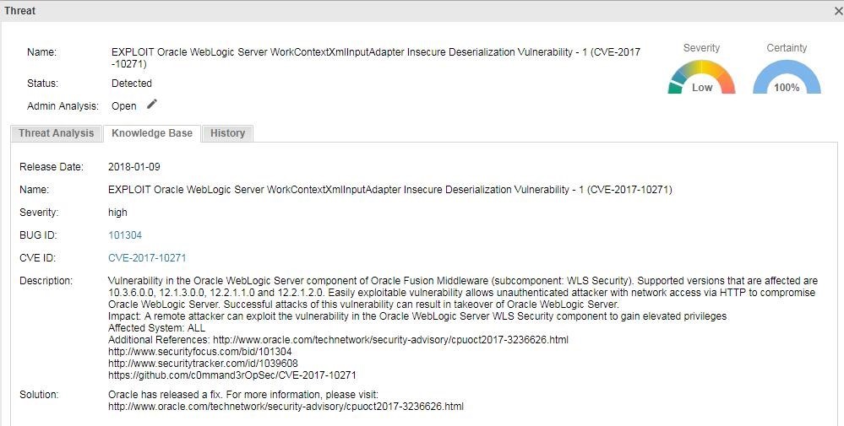Screen dimensions: 844x426
Task: Click the securityfocus.com reference URL
Action: coord(199,351)
